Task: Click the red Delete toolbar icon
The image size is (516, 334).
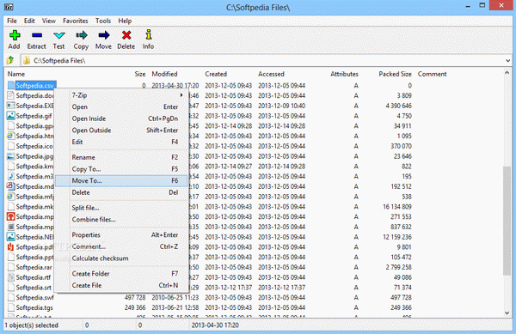Action: pos(126,35)
